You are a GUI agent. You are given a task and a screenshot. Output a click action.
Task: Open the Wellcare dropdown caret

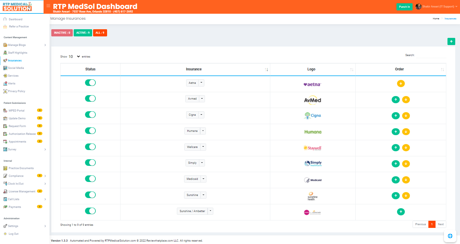[x=203, y=147]
